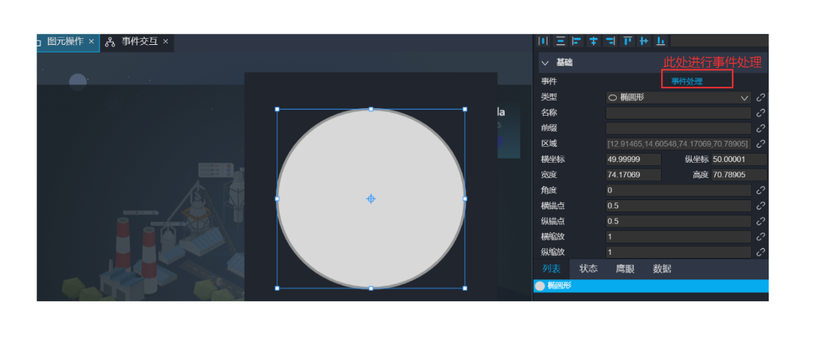Screen dimensions: 825x347
Task: Click the distribute horizontally icon
Action: pos(544,41)
